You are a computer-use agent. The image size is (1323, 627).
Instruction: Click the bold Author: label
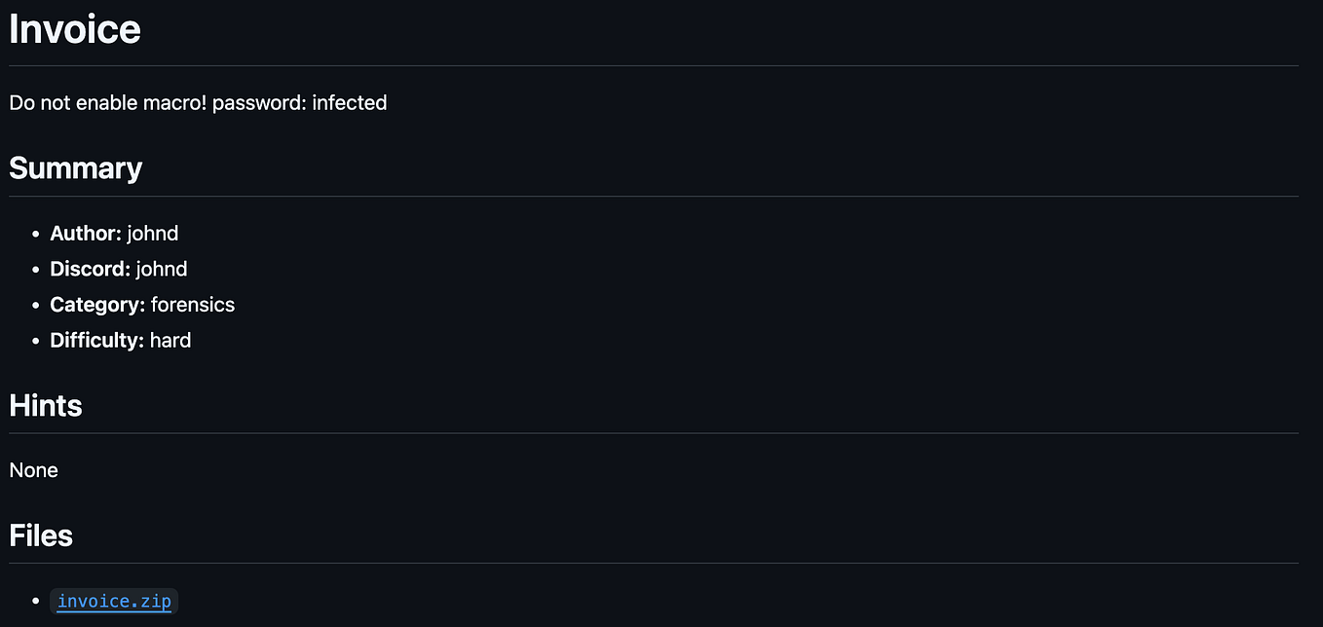pos(86,233)
